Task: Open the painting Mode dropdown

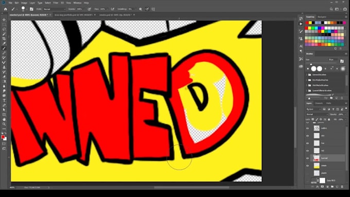Action: [x=54, y=9]
